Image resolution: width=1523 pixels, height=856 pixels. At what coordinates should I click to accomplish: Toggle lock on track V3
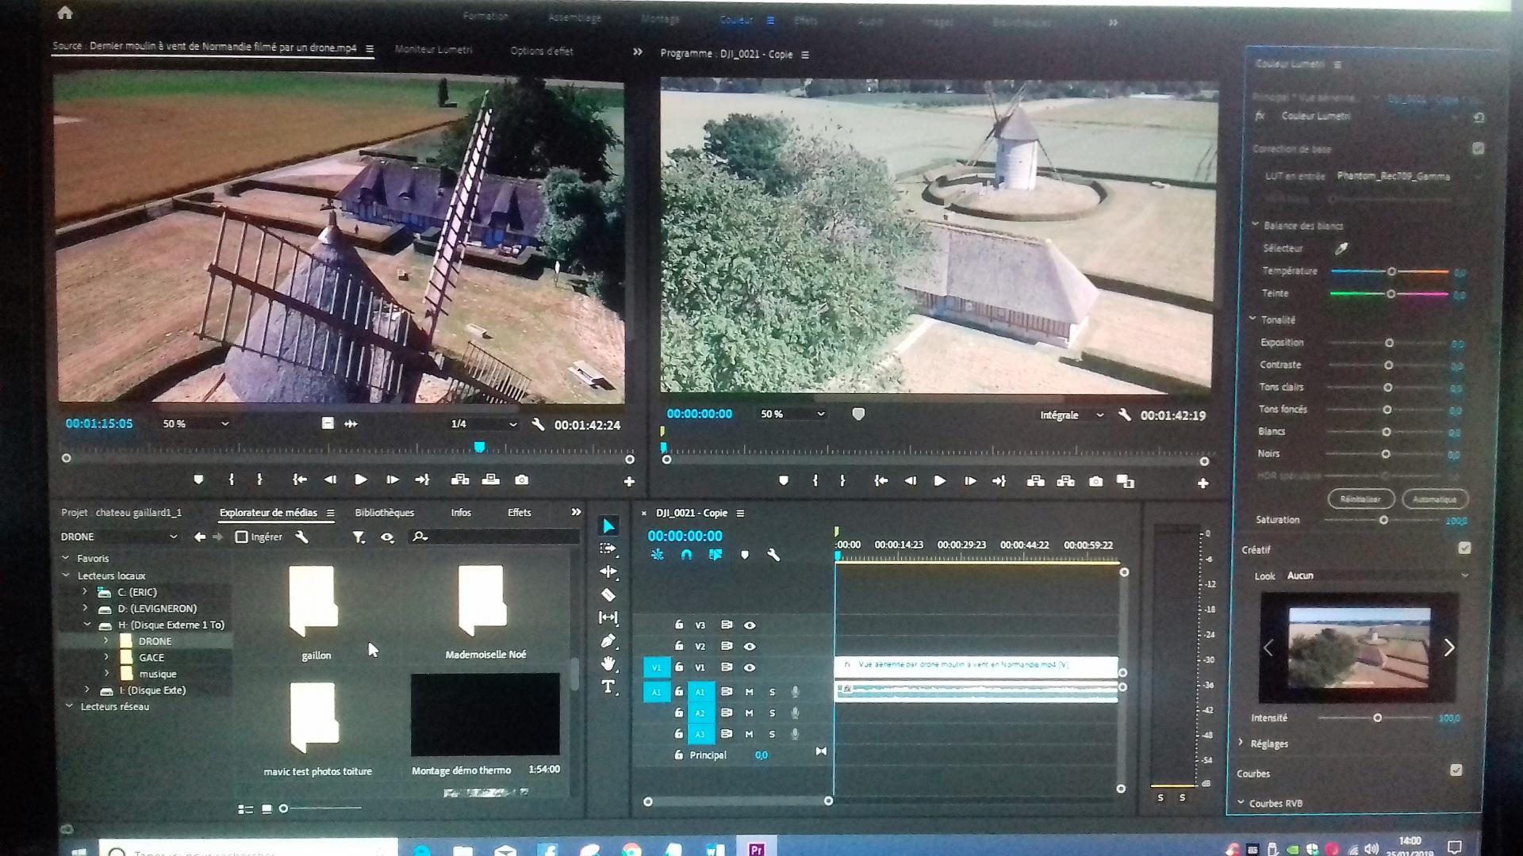point(679,625)
